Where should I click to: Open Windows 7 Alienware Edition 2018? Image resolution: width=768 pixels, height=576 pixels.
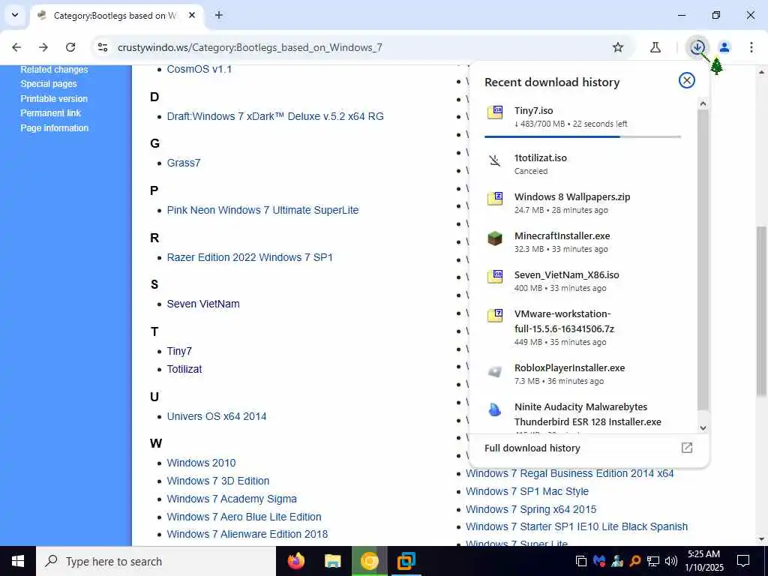[247, 534]
